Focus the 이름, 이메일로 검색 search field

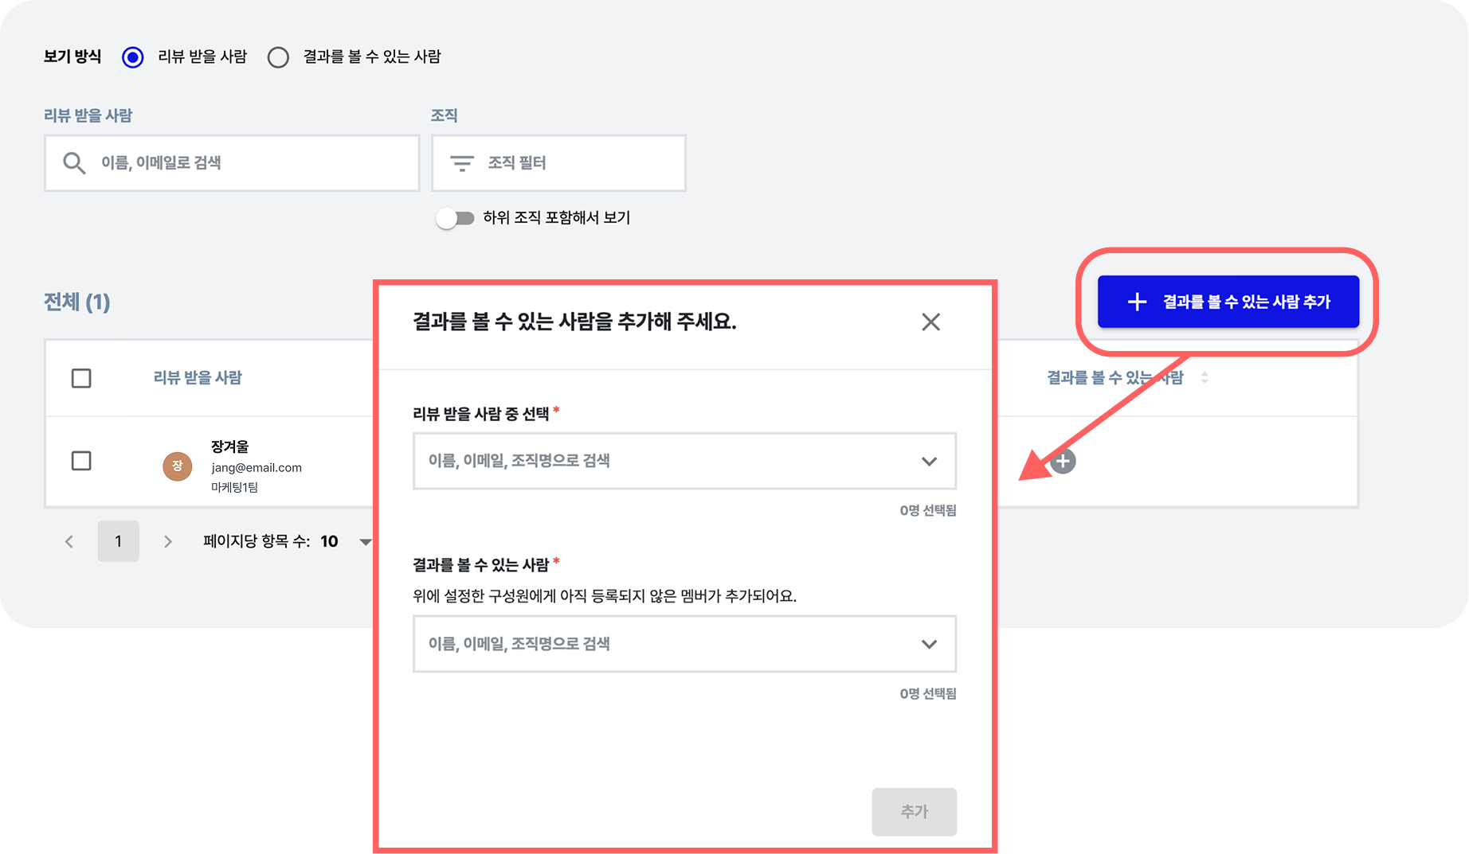(232, 163)
